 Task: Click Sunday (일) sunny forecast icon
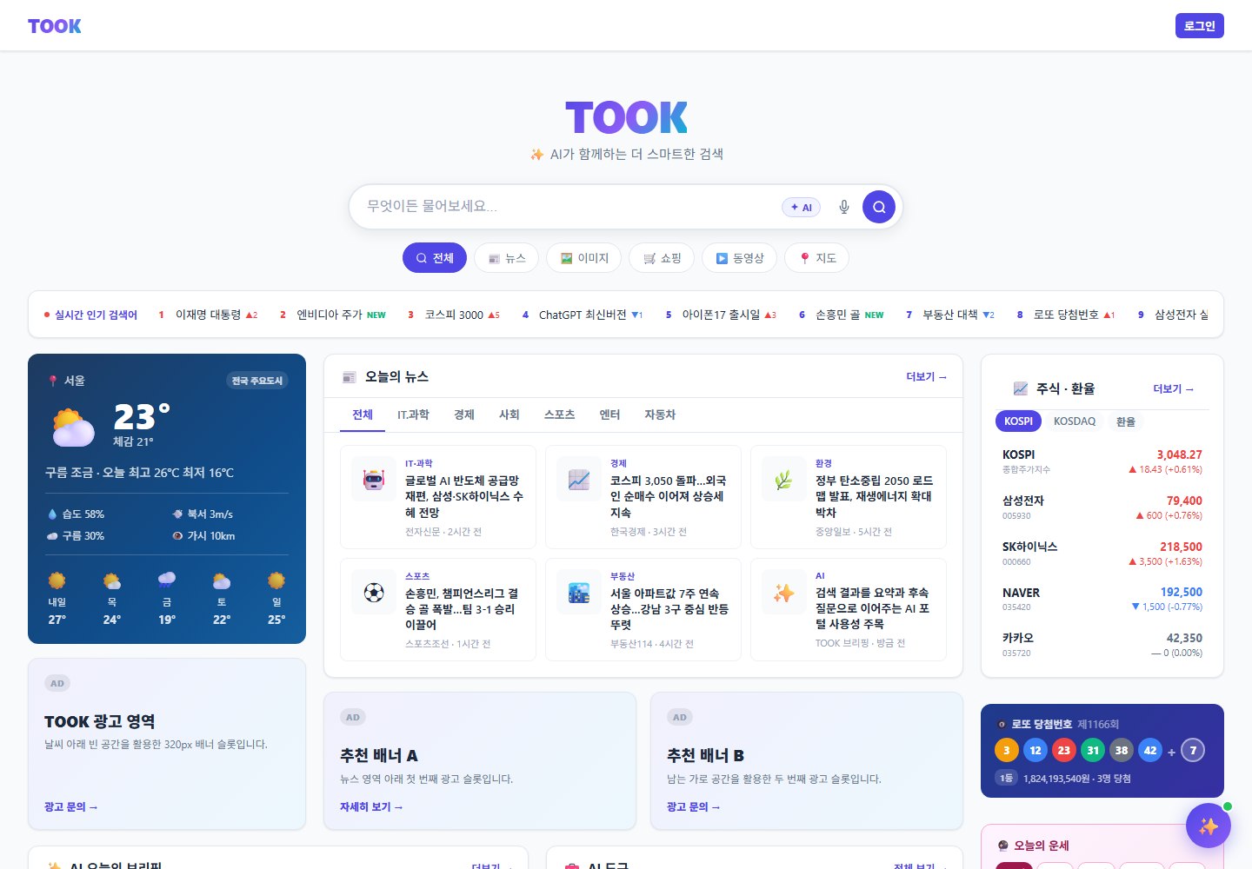[276, 580]
